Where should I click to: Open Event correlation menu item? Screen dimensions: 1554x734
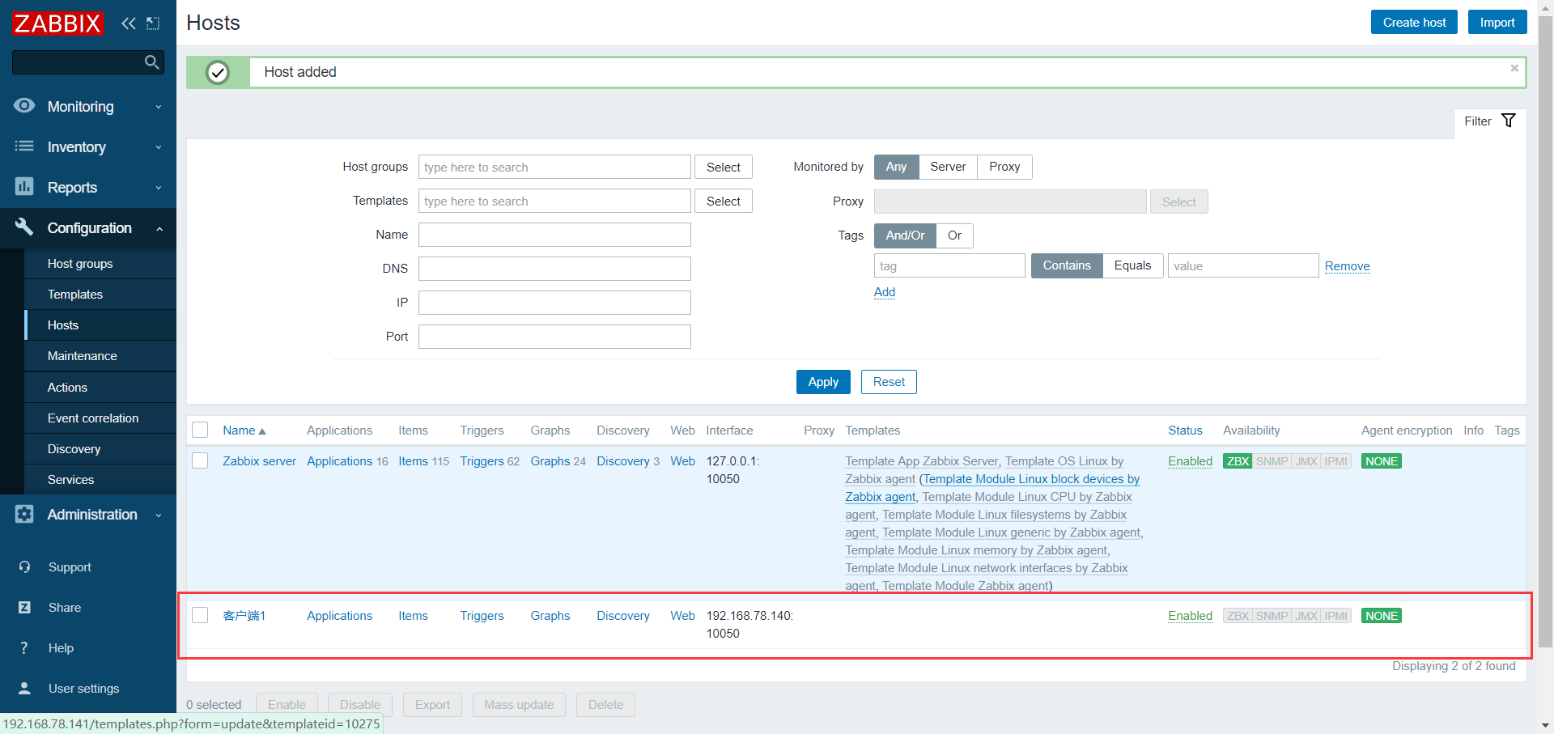(93, 418)
